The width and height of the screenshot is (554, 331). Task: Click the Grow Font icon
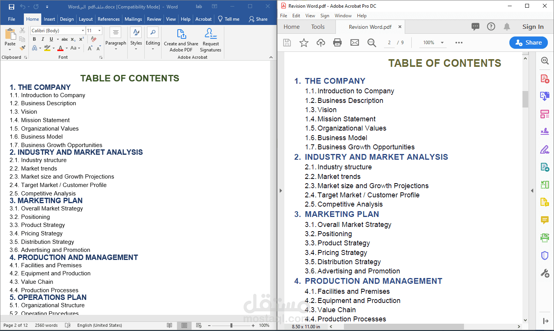coord(90,48)
